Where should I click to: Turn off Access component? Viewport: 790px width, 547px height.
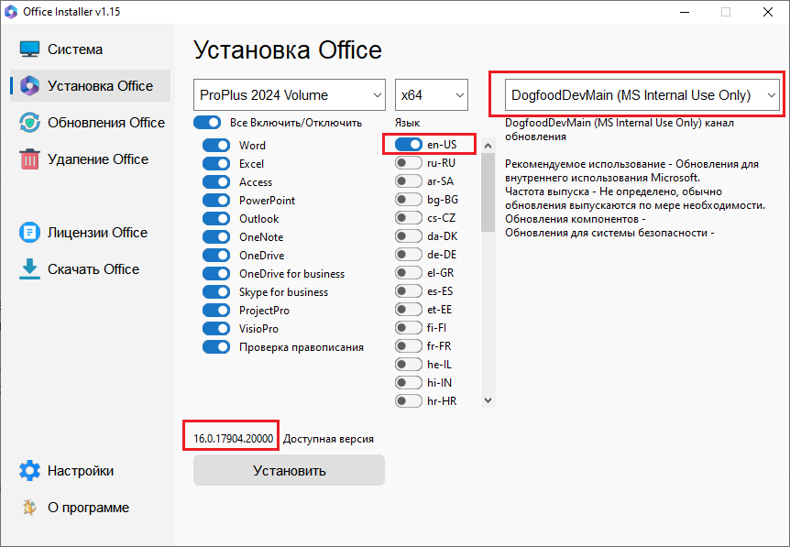tap(216, 181)
